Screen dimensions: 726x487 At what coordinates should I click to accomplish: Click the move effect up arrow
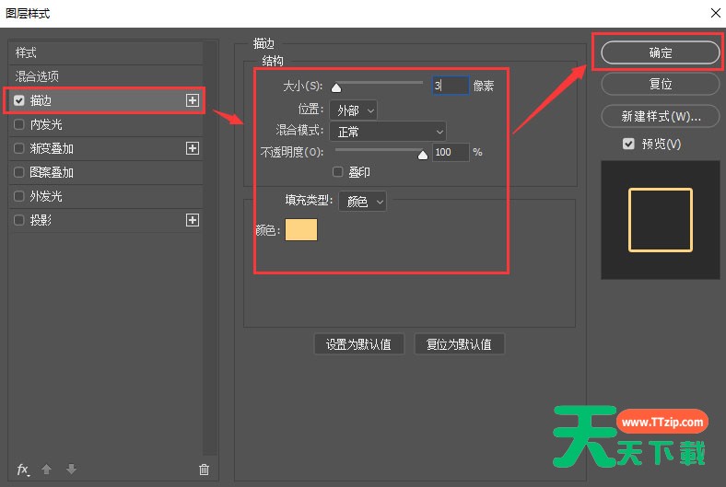pos(46,470)
